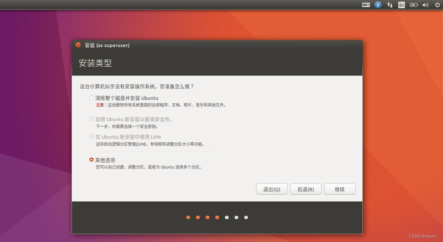Check 加密 Ubuntu 新安装以提高安全性 checkbox
The image size is (443, 242).
point(92,119)
